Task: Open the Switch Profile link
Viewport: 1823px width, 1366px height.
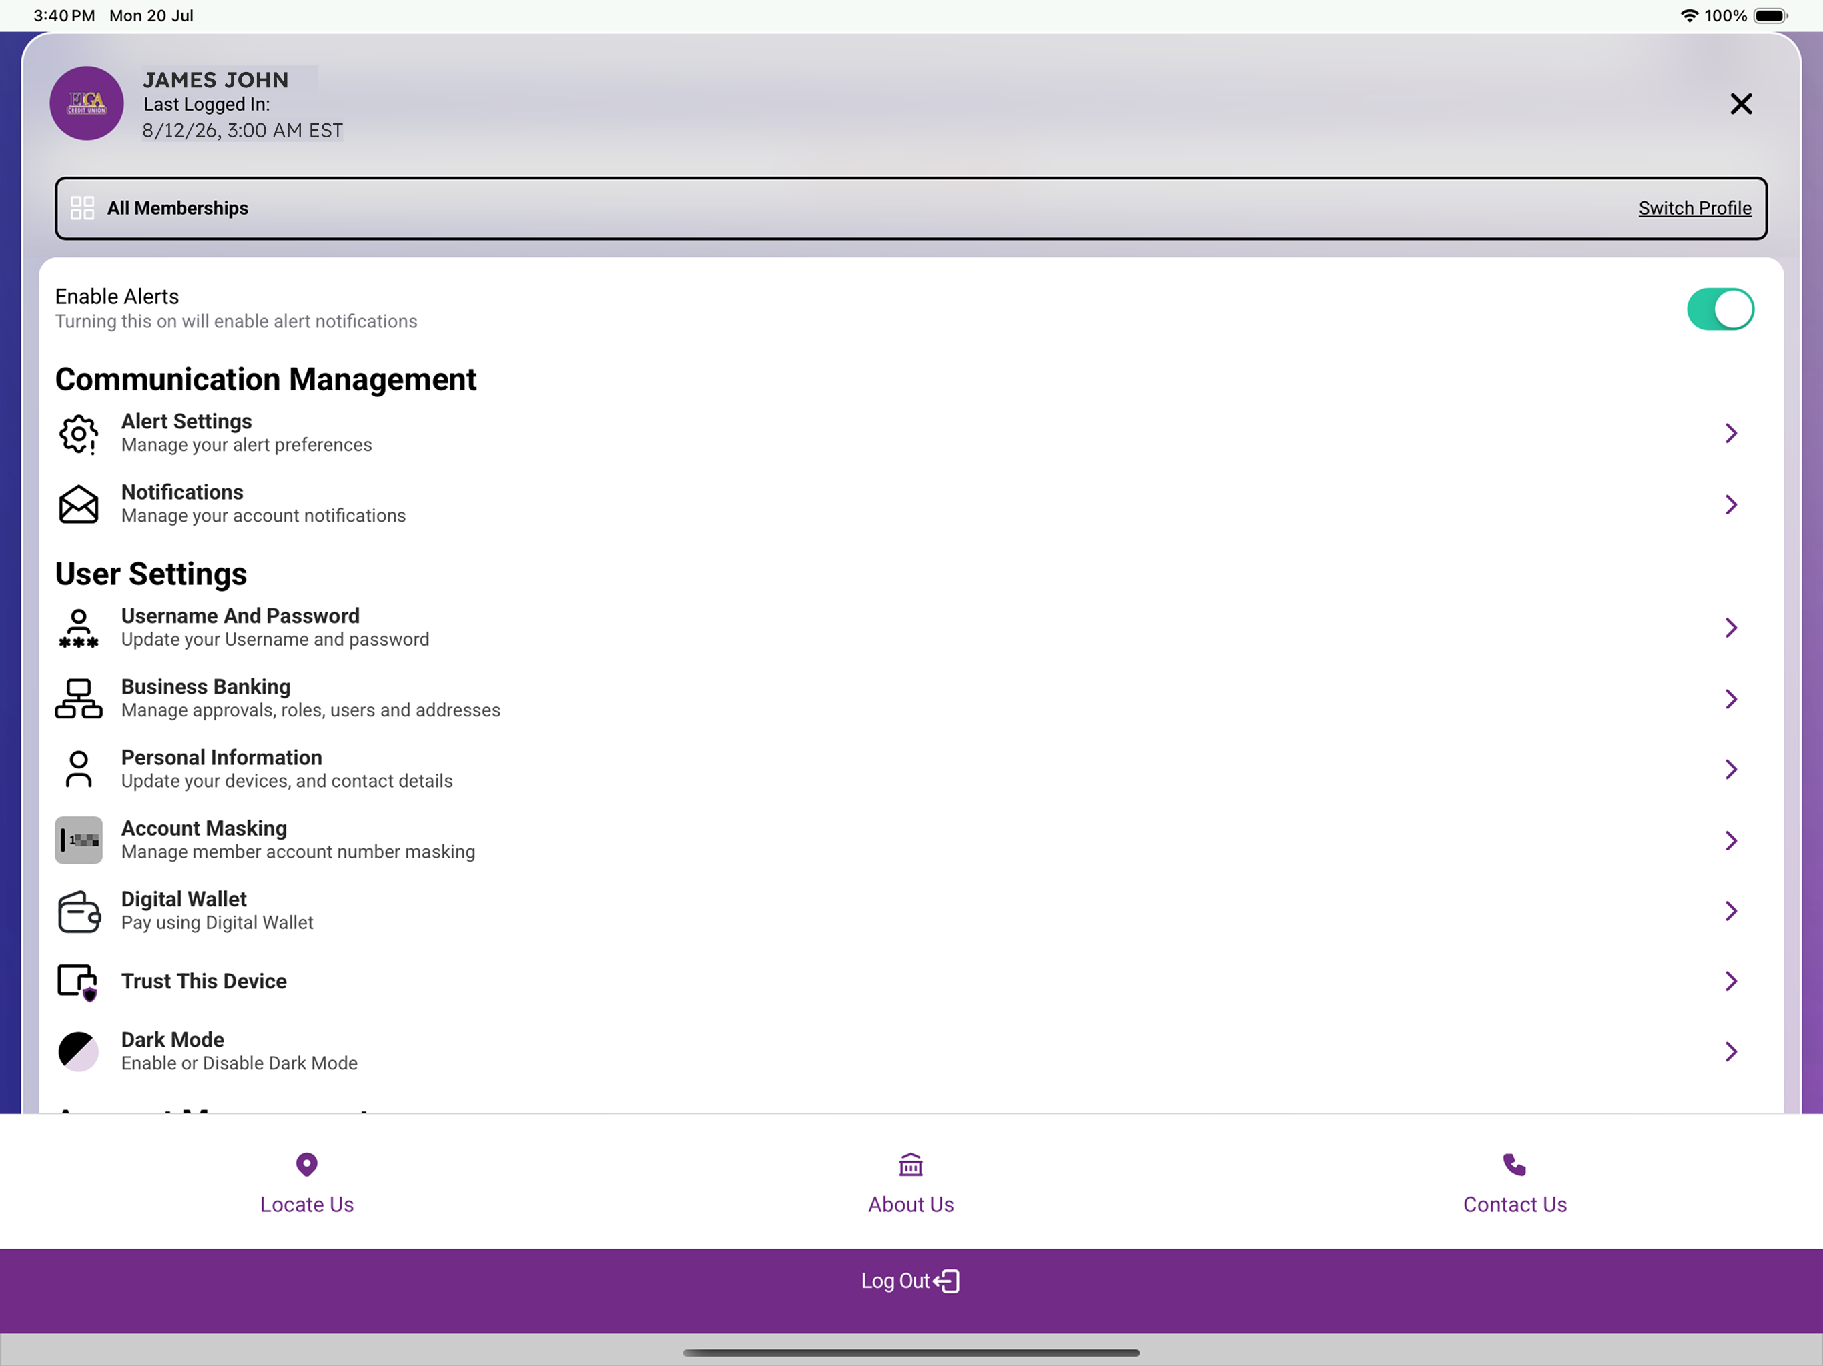Action: click(1694, 209)
